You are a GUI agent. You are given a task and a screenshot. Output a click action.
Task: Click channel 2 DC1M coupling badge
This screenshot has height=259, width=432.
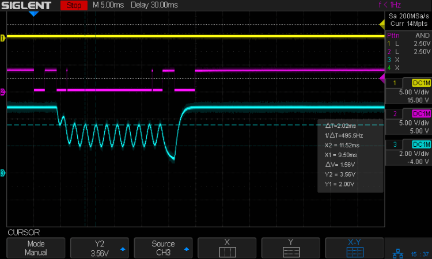point(421,114)
